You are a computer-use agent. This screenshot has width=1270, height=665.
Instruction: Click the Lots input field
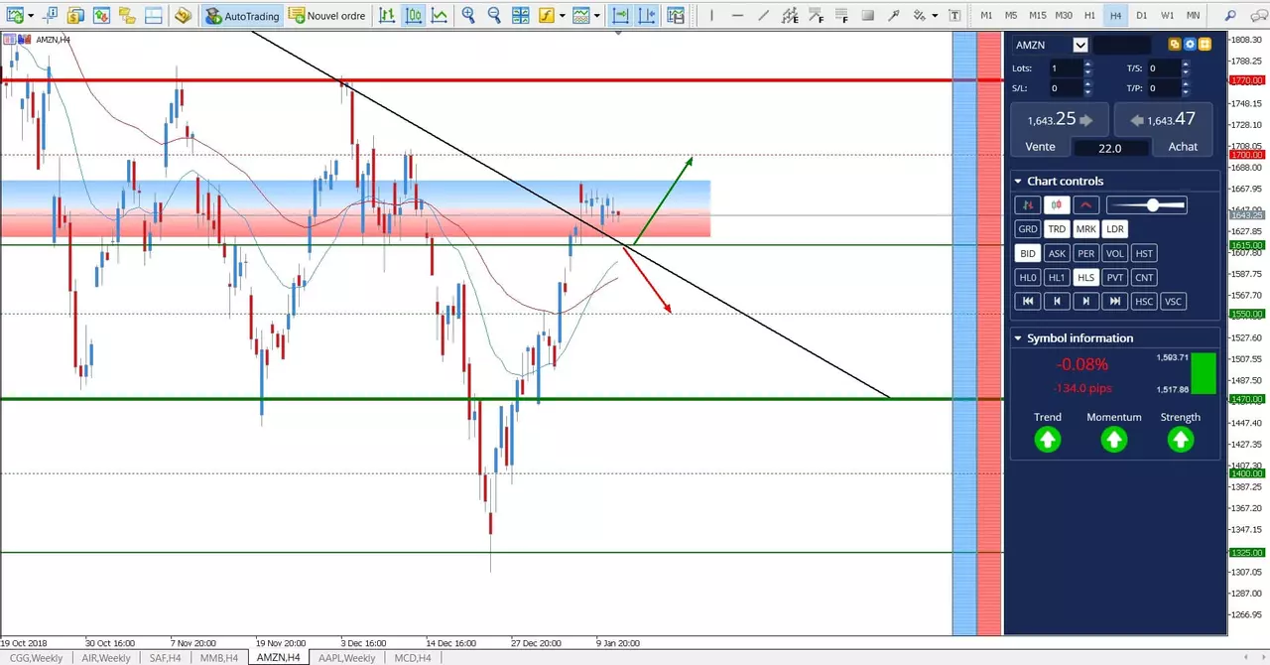1067,68
